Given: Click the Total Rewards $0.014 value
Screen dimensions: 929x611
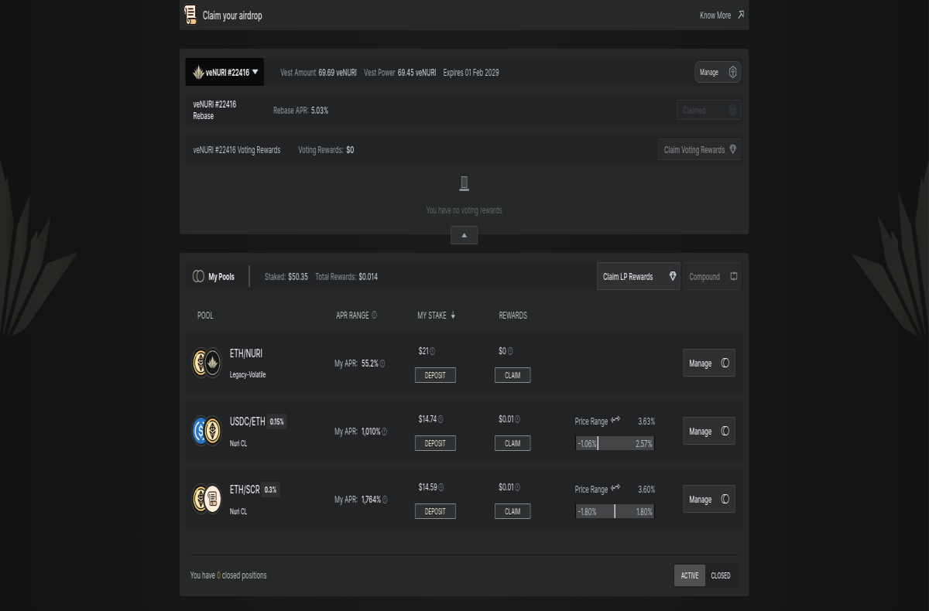Looking at the screenshot, I should click(x=369, y=277).
